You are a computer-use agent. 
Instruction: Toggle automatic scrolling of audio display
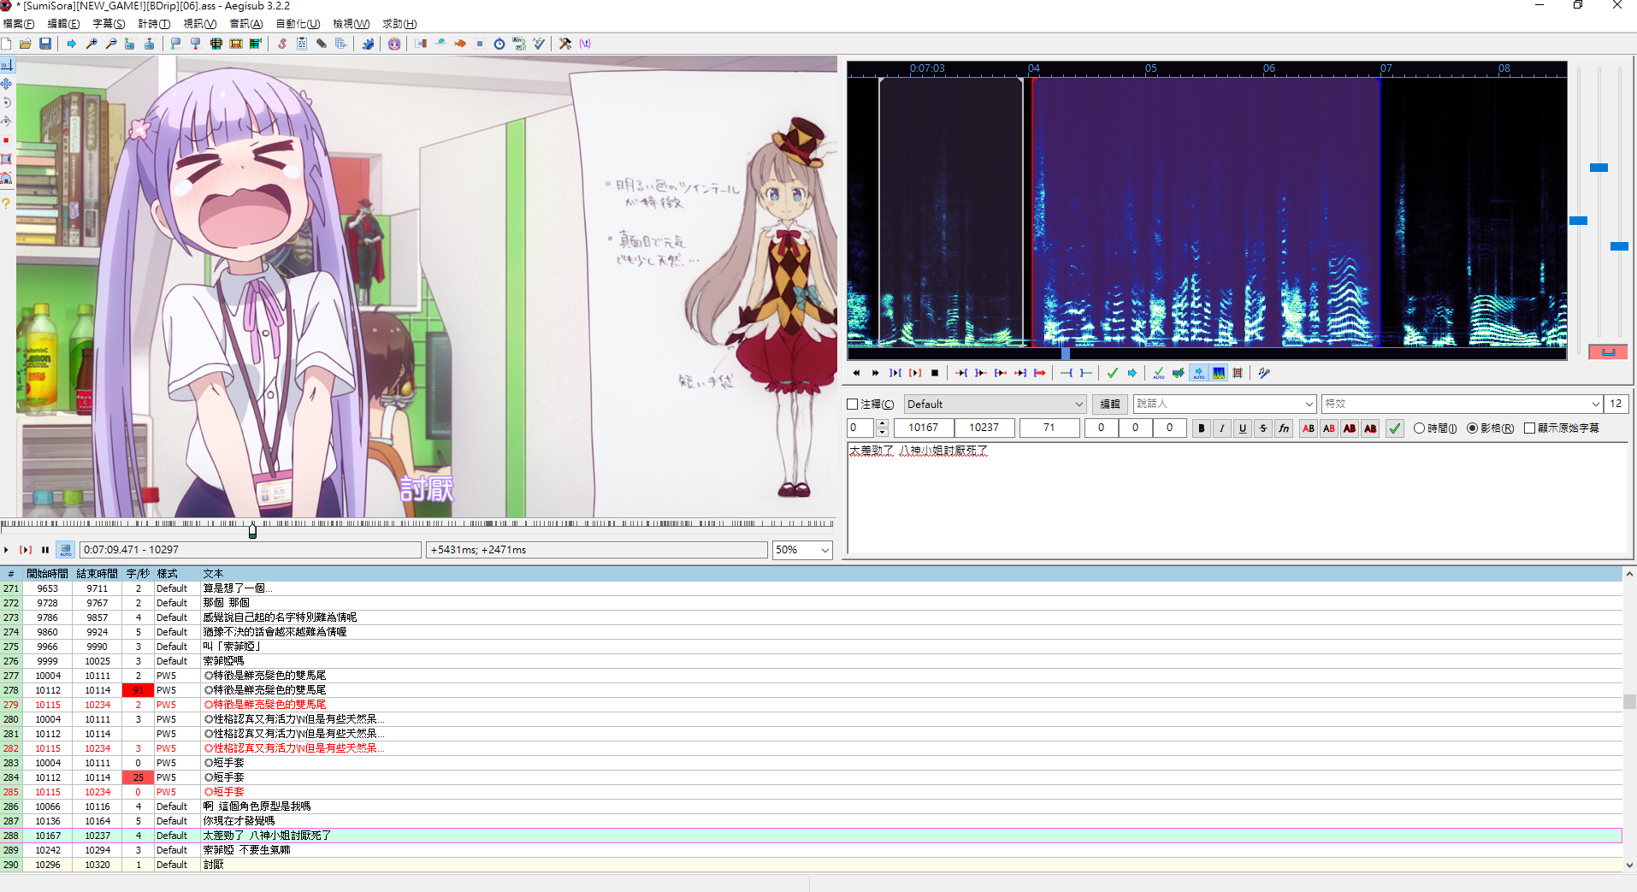click(x=1198, y=373)
